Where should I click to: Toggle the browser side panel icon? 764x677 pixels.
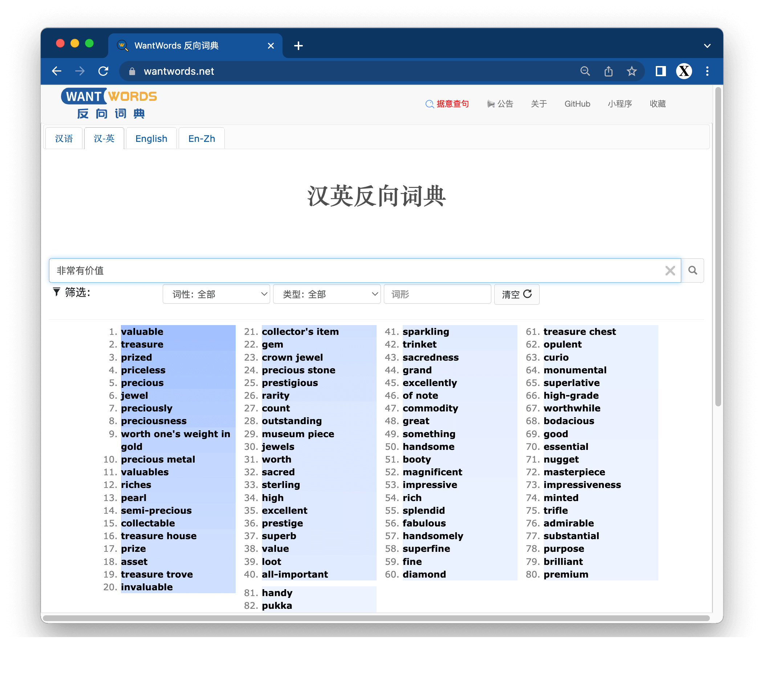point(661,71)
